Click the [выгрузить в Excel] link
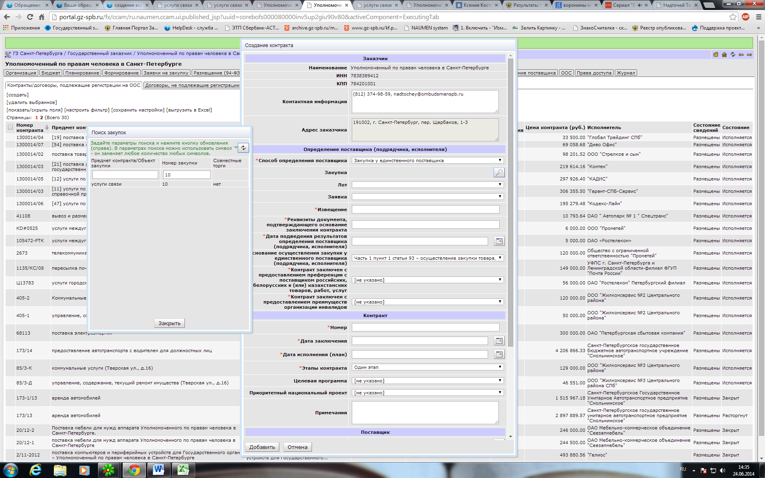 coord(189,110)
